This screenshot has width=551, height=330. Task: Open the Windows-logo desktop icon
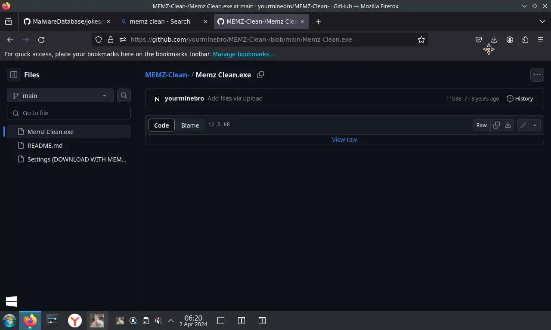(12, 301)
